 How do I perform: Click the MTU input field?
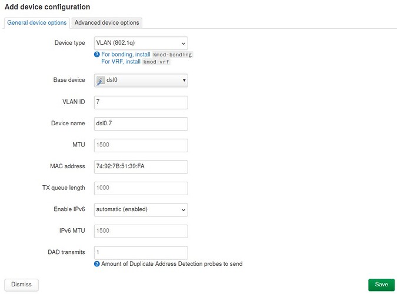coord(141,145)
